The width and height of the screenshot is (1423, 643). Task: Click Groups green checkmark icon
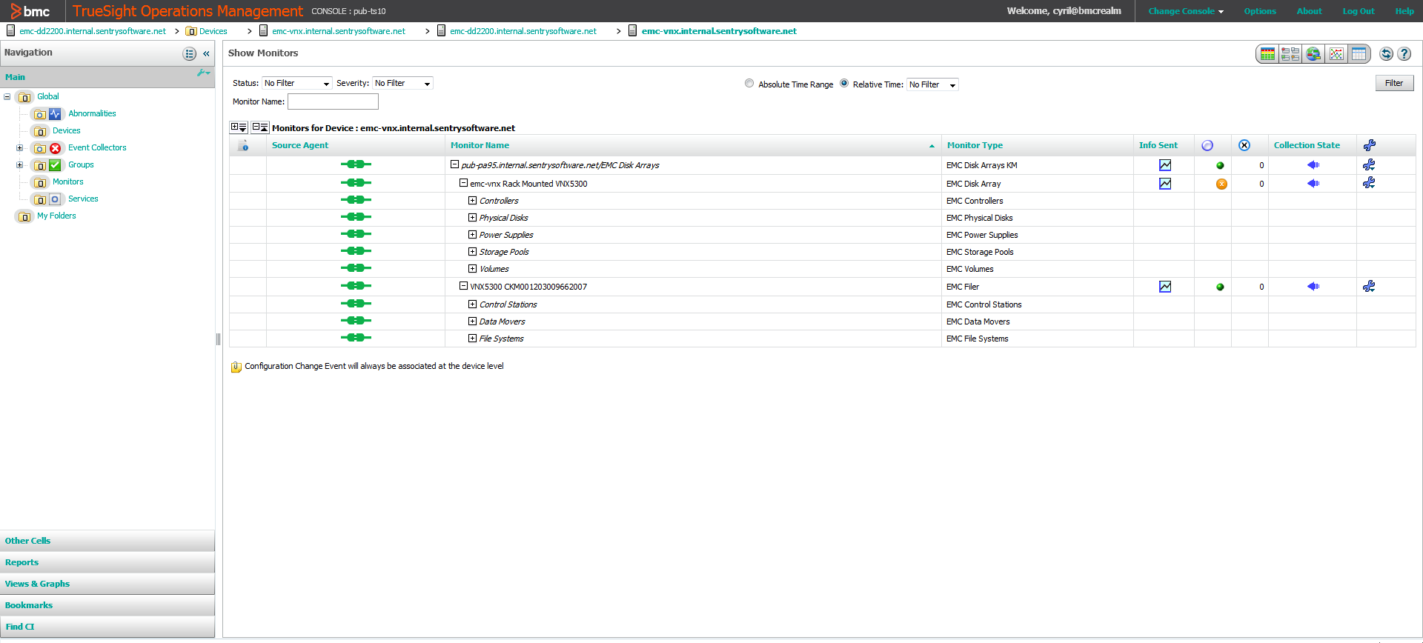tap(55, 165)
